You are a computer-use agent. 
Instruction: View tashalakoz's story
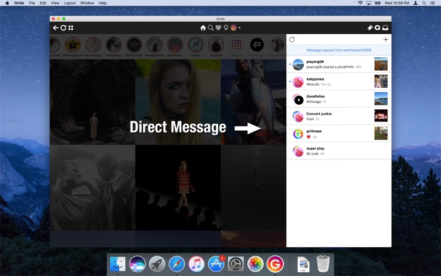[x=175, y=45]
